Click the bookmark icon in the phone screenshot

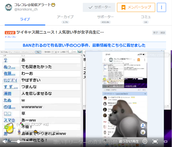coord(139,60)
